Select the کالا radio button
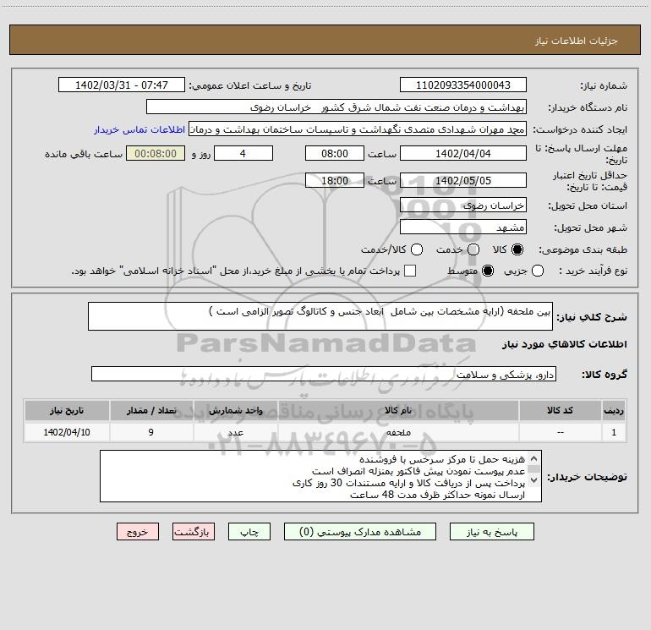Image resolution: width=651 pixels, height=630 pixels. click(517, 249)
